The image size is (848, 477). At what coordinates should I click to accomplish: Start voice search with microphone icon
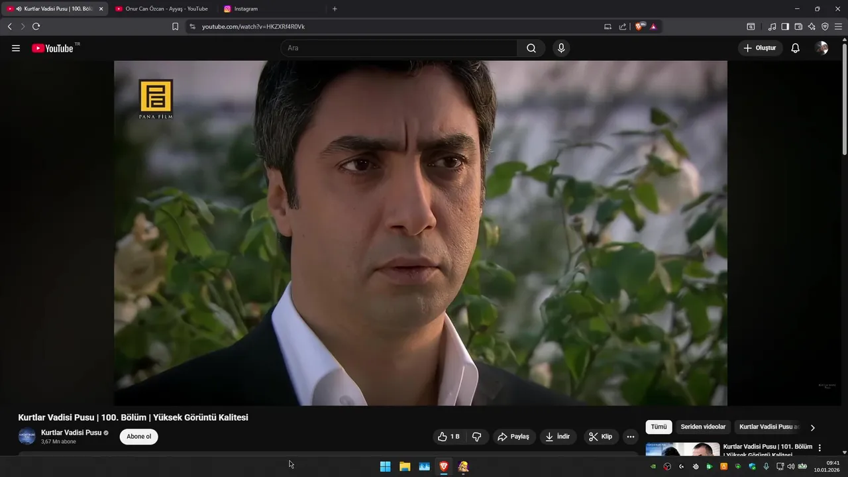[561, 48]
